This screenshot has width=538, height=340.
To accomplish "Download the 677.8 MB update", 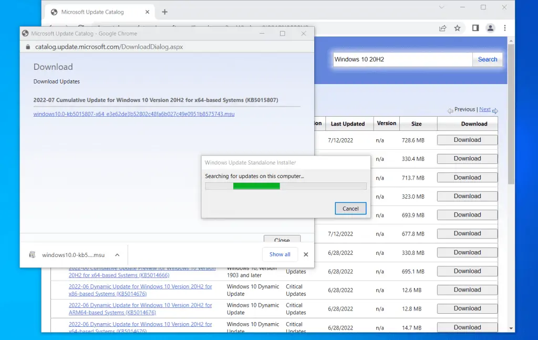I will (467, 234).
